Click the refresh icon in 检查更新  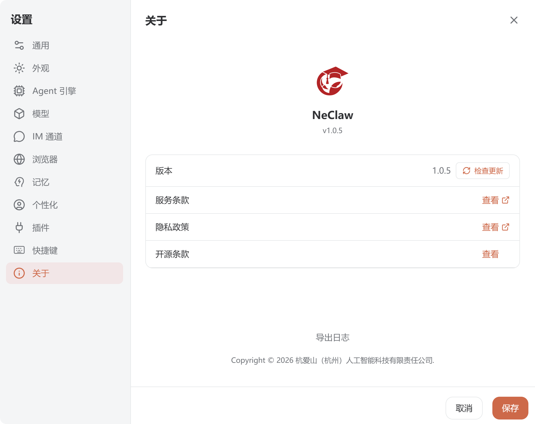click(467, 171)
